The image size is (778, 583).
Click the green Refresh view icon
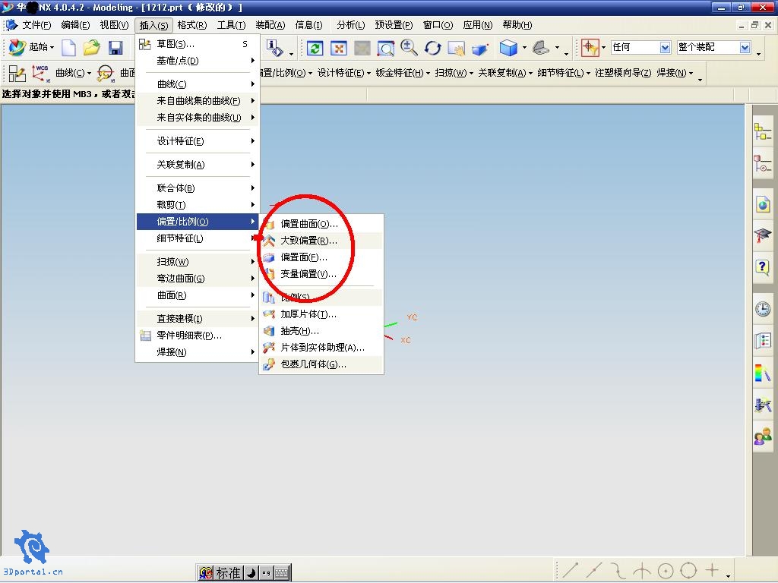[x=315, y=48]
